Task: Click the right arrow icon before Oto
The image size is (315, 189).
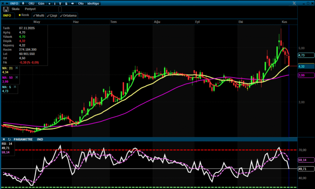Action: pyautogui.click(x=72, y=3)
